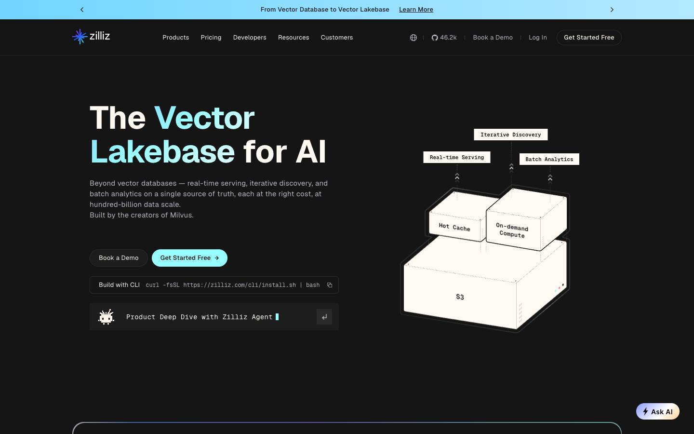Click the banner text about Vector Lakebase

[325, 10]
